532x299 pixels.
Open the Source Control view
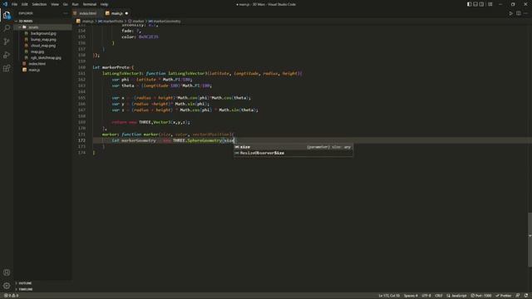point(7,42)
